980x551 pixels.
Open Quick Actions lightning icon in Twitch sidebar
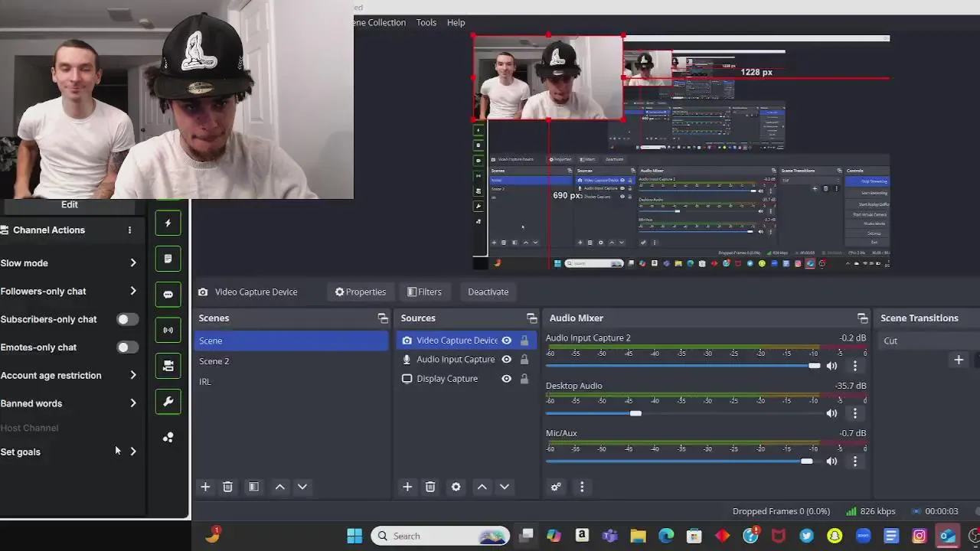click(x=168, y=223)
